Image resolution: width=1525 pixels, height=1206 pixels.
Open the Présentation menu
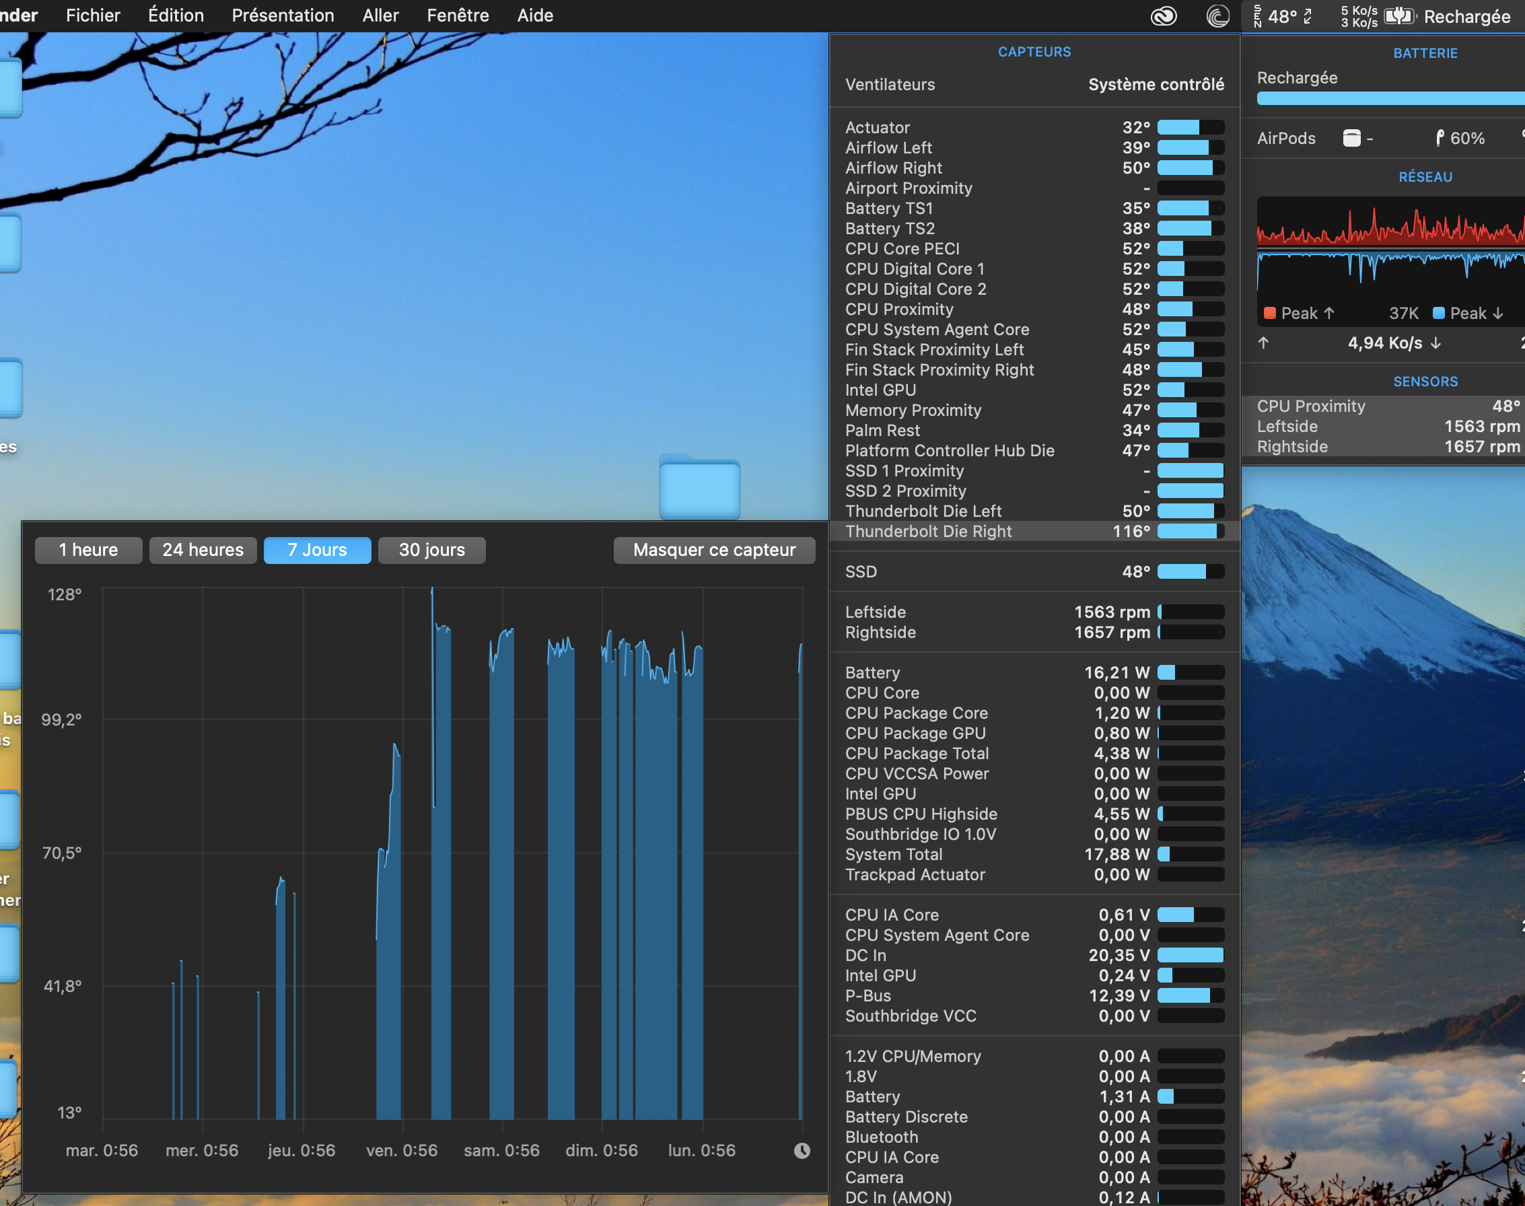pos(283,15)
